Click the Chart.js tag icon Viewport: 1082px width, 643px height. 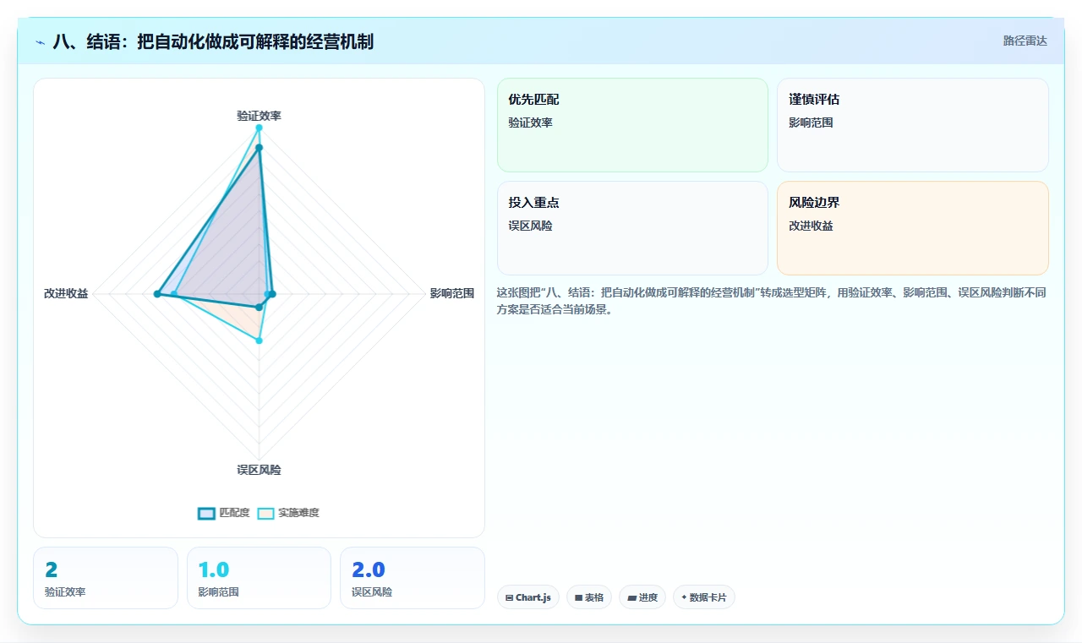[x=510, y=597]
